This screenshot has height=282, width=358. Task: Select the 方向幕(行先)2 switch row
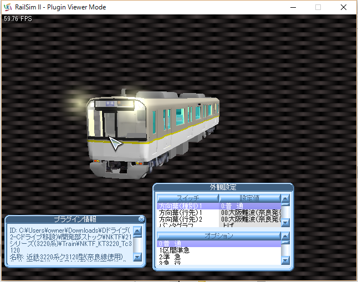click(x=188, y=219)
